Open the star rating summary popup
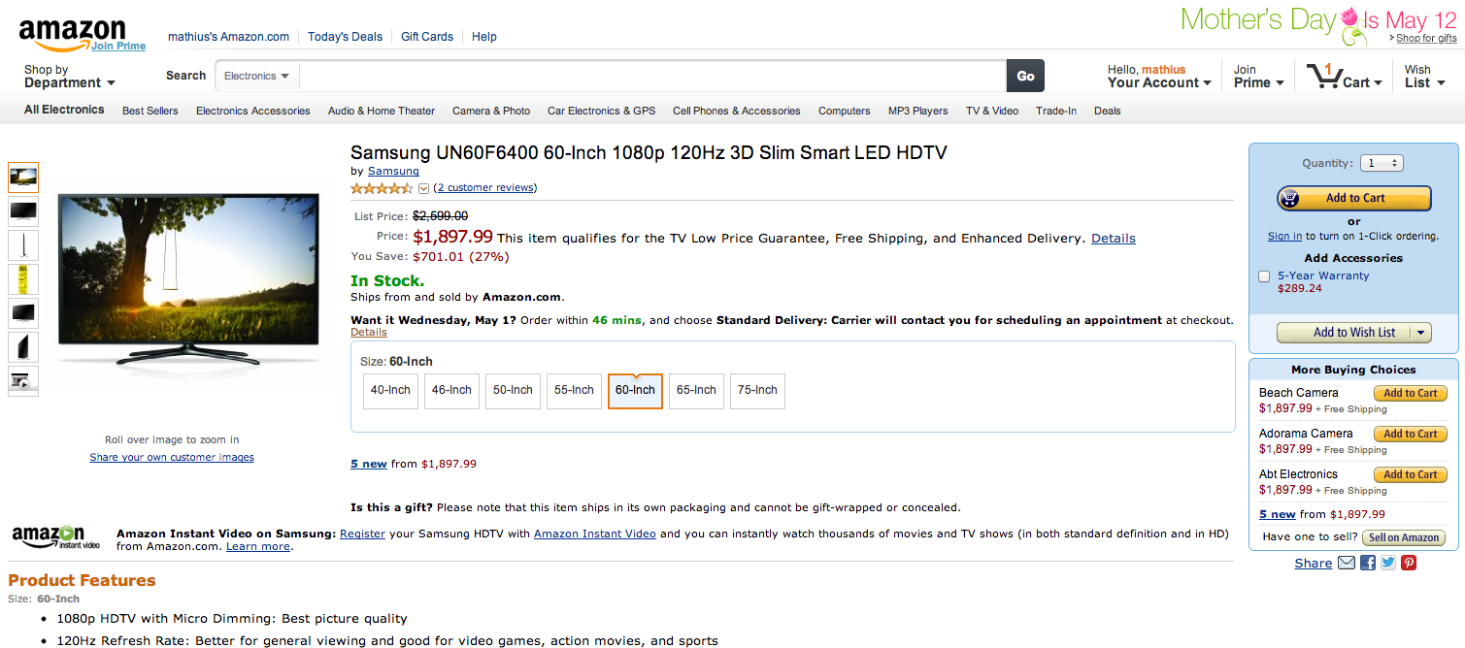The image size is (1465, 648). click(x=424, y=188)
